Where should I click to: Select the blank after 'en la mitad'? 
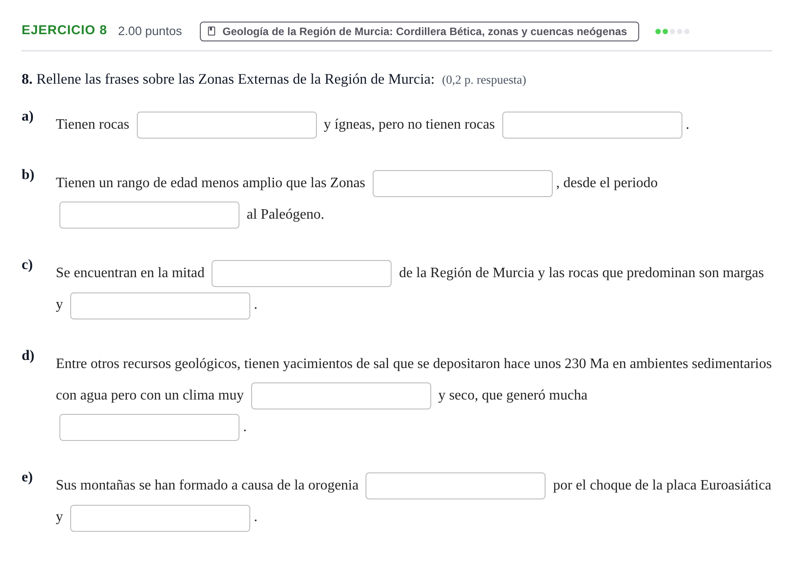coord(302,274)
